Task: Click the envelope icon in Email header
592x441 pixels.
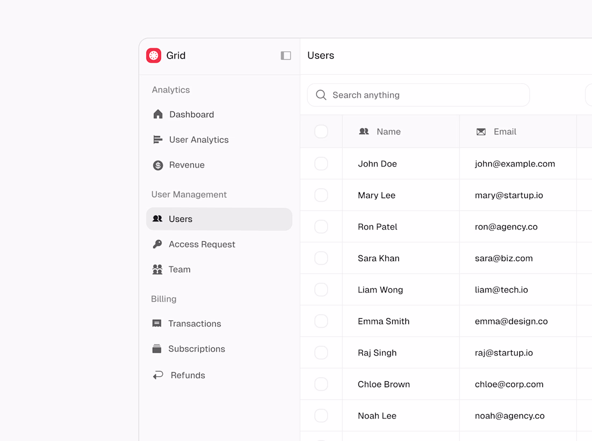Action: click(481, 131)
